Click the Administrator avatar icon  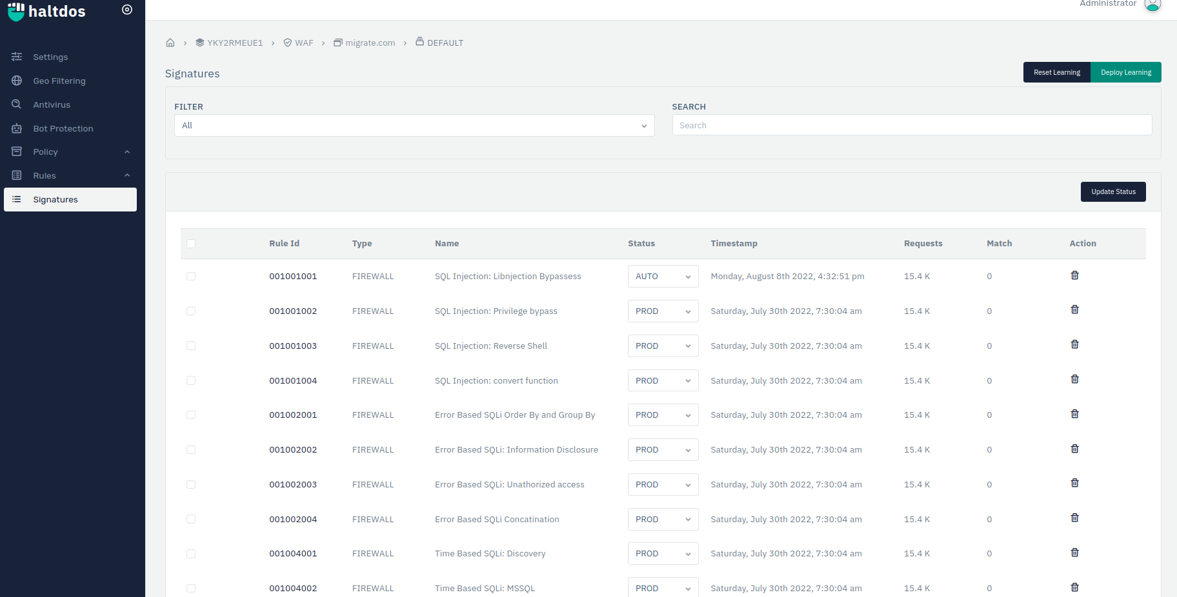(x=1152, y=5)
